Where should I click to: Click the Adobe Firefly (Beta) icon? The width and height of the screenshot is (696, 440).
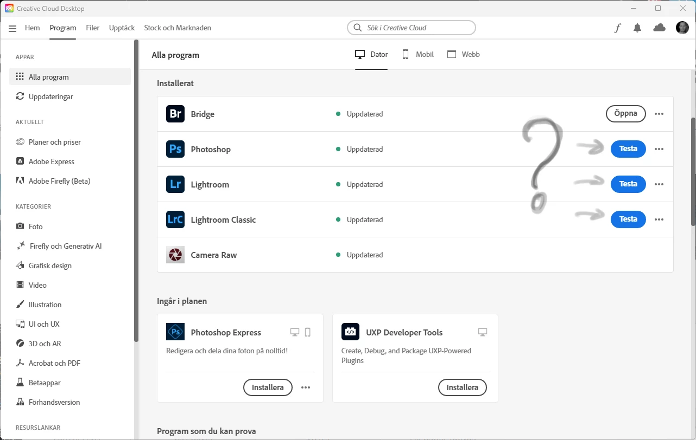coord(20,181)
